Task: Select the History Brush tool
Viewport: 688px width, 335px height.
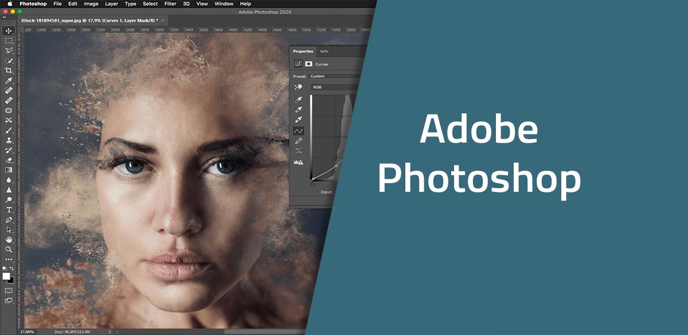Action: tap(9, 150)
